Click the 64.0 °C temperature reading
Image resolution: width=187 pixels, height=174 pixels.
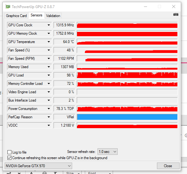point(64,42)
